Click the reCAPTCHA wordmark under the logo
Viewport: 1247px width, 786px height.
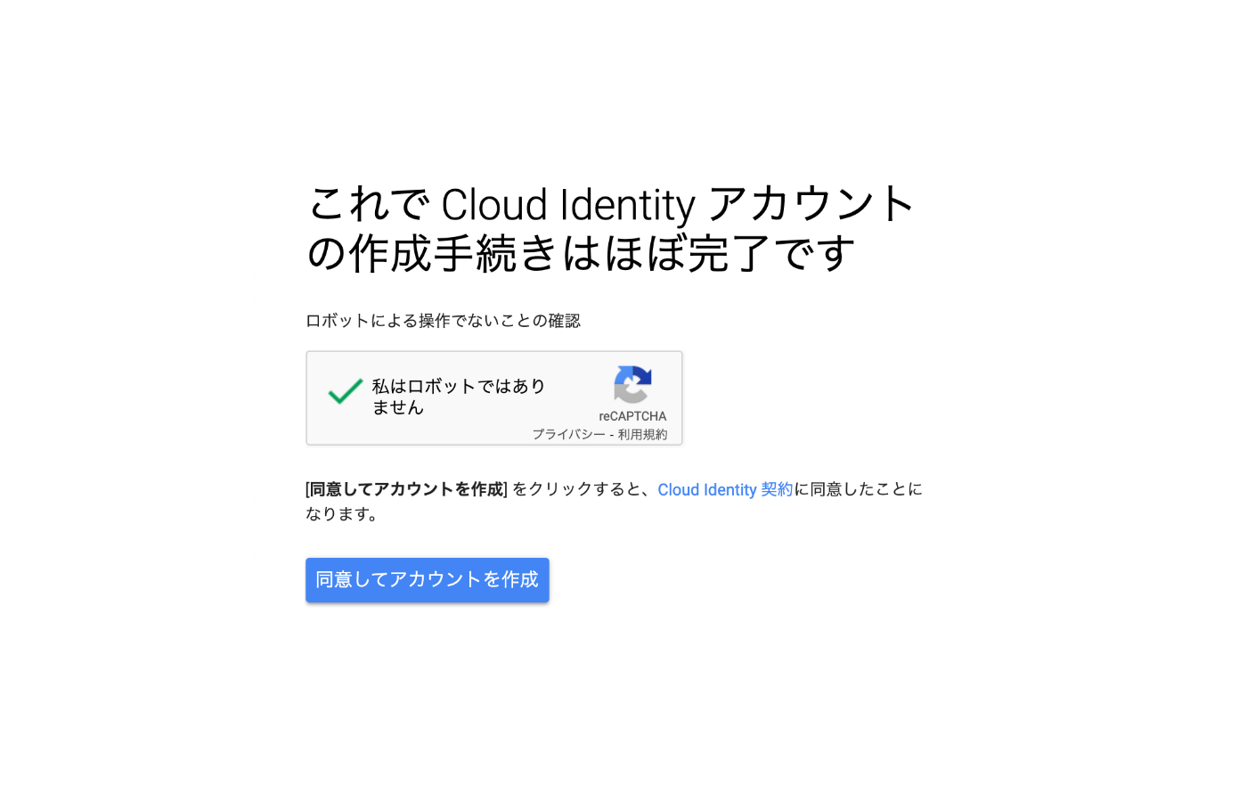pyautogui.click(x=632, y=416)
